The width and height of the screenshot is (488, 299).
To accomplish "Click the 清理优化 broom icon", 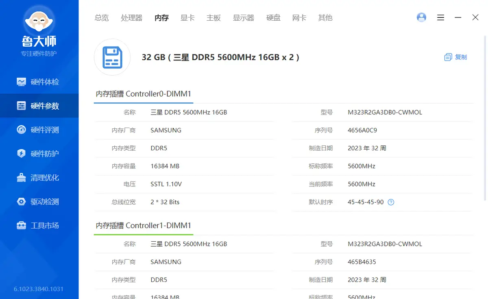I will point(21,178).
